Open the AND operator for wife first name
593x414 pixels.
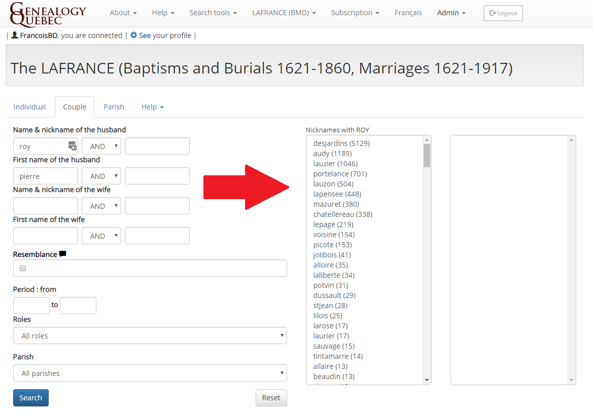point(101,236)
